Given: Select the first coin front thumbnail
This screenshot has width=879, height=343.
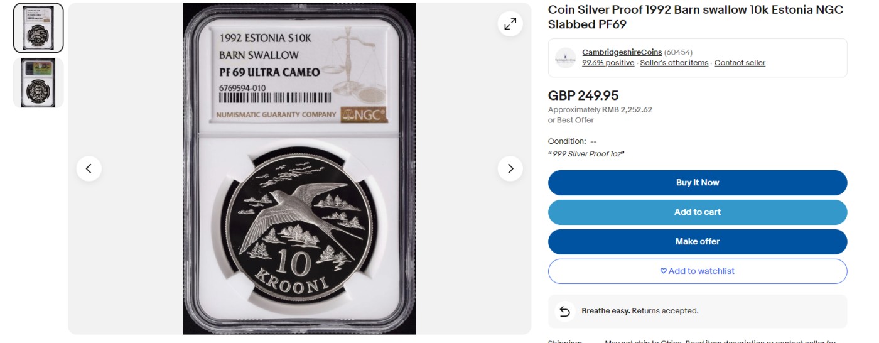Looking at the screenshot, I should coord(38,28).
